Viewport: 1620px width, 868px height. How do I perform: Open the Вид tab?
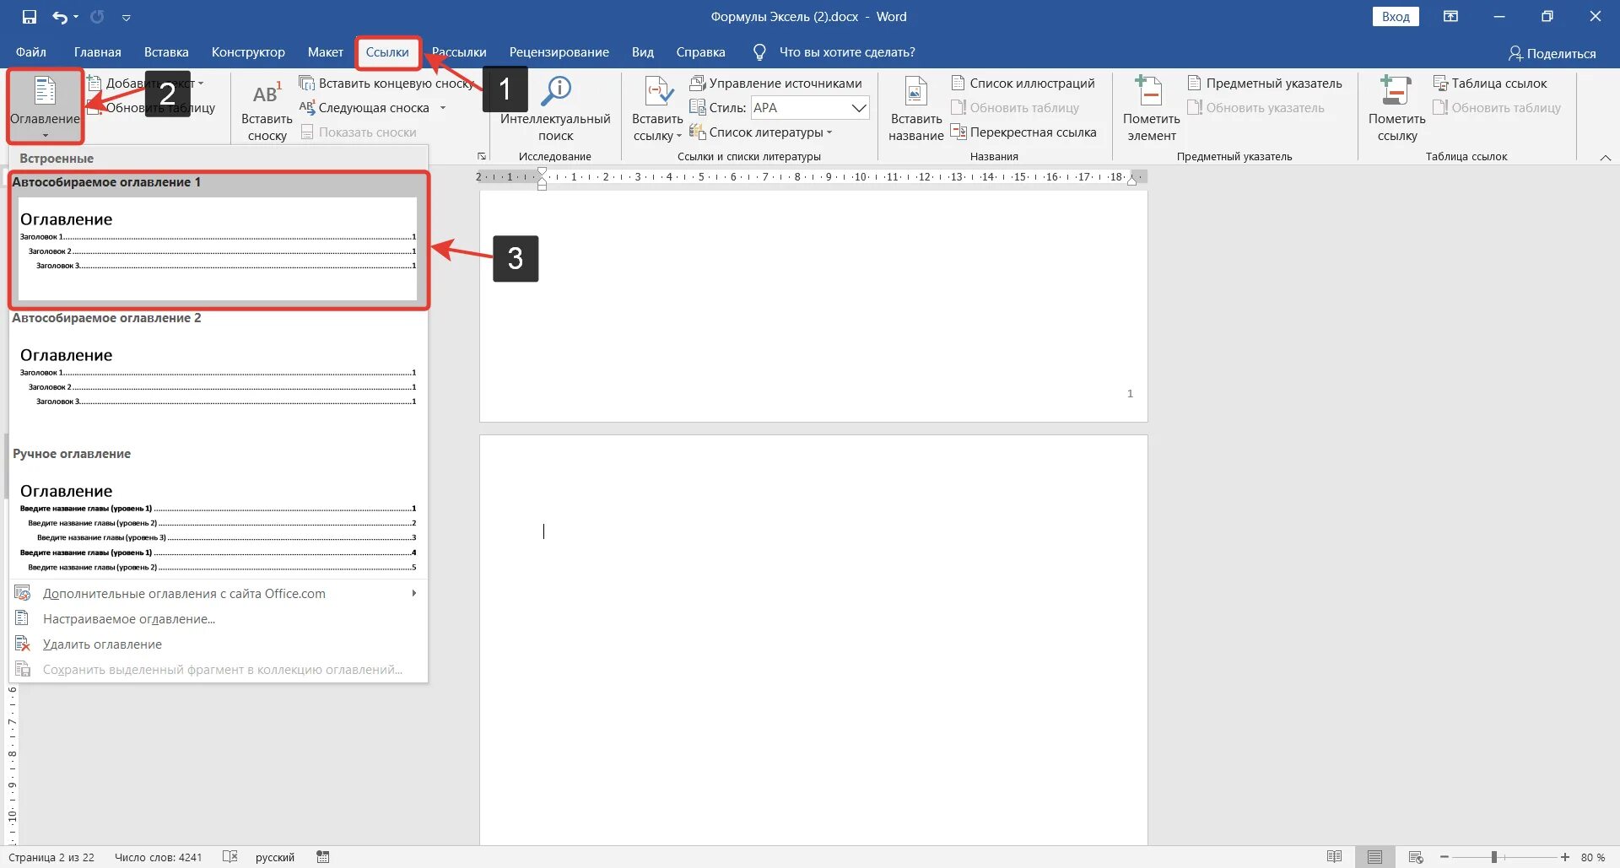pos(643,52)
